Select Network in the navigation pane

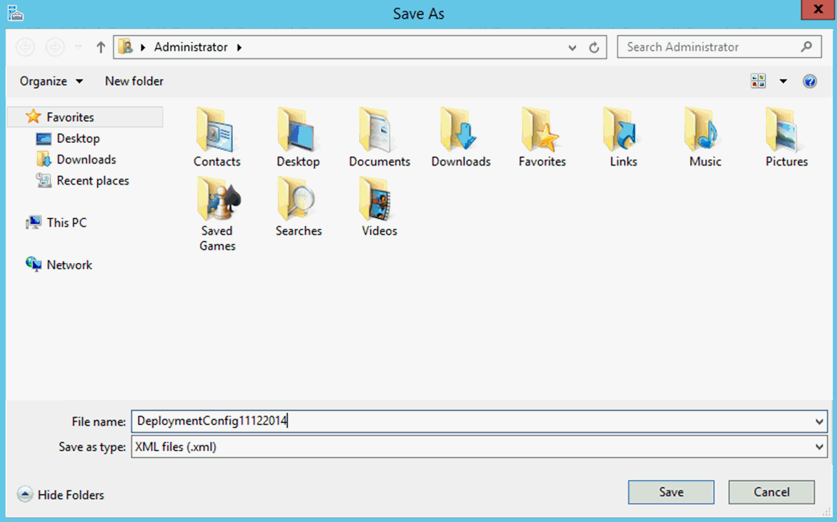point(59,264)
